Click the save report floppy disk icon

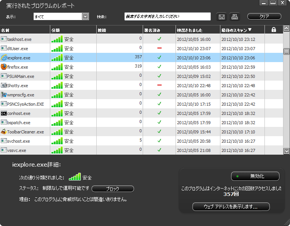(x=222, y=17)
